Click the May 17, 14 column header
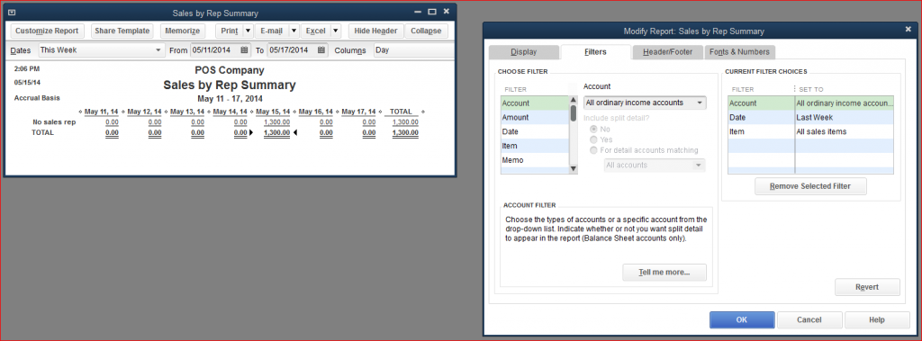 click(x=358, y=112)
